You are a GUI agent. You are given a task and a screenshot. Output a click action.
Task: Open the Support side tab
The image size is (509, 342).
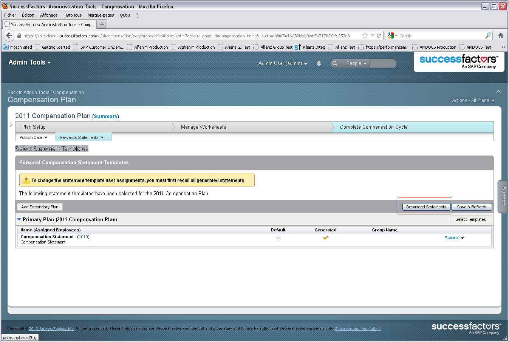pos(503,196)
